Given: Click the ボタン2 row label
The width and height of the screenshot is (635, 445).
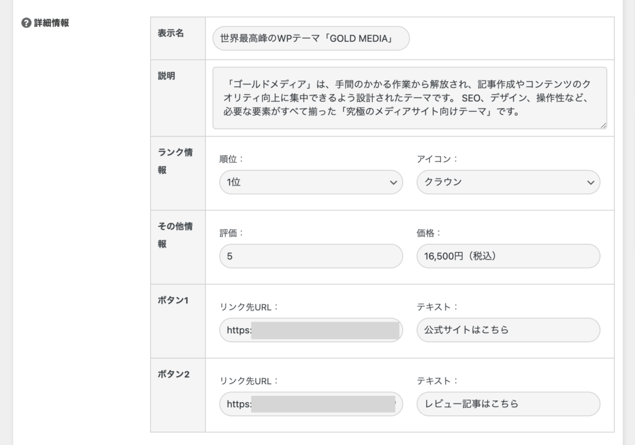Looking at the screenshot, I should pyautogui.click(x=174, y=374).
